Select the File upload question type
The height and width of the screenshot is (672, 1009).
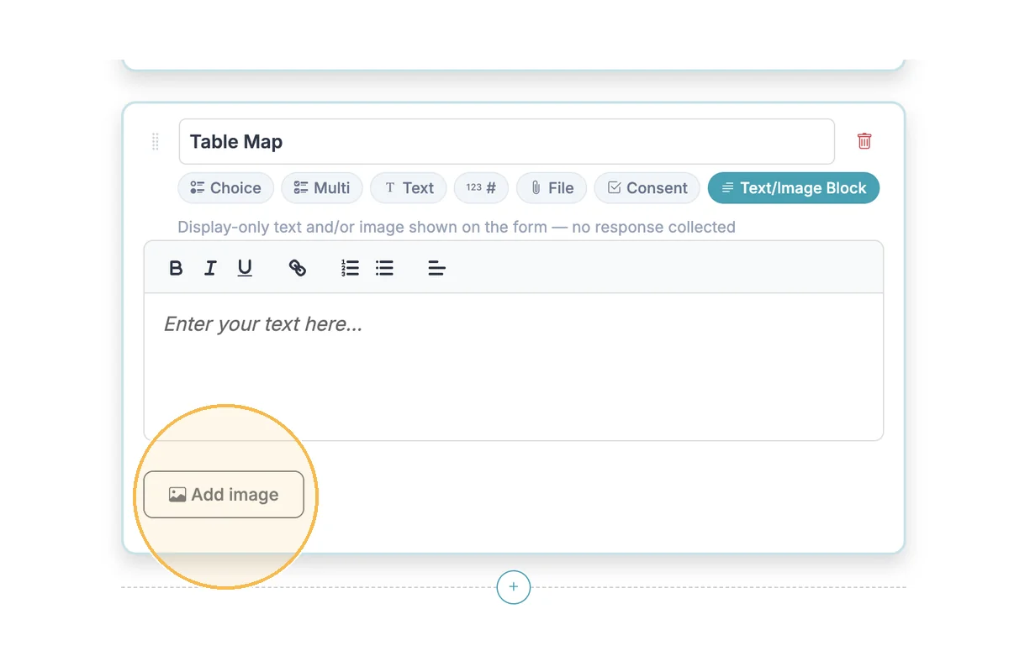coord(552,188)
